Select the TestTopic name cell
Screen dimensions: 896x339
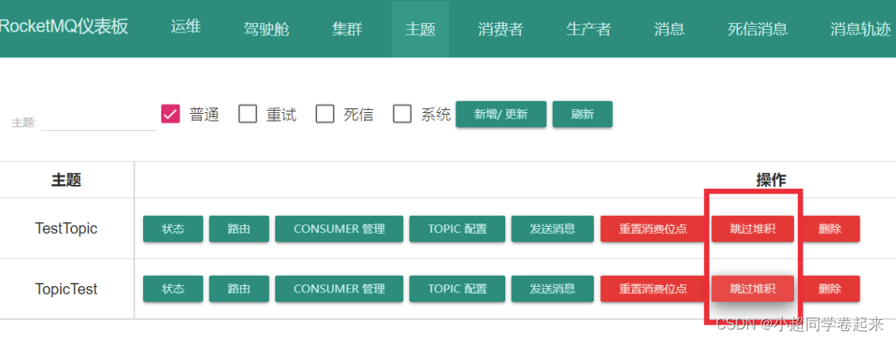(x=66, y=228)
